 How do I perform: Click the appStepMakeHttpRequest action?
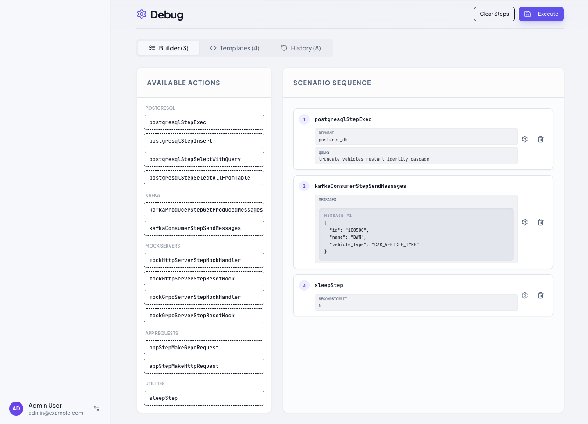(204, 366)
